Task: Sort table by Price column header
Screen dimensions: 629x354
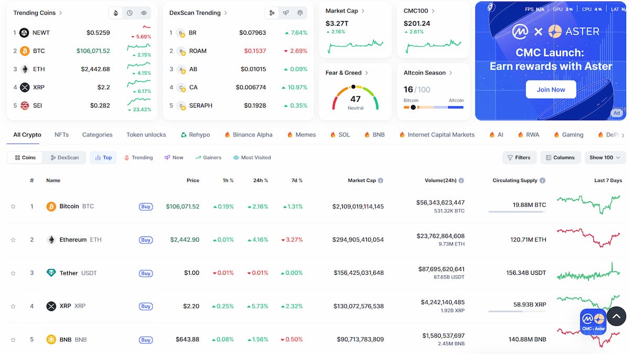Action: click(193, 180)
